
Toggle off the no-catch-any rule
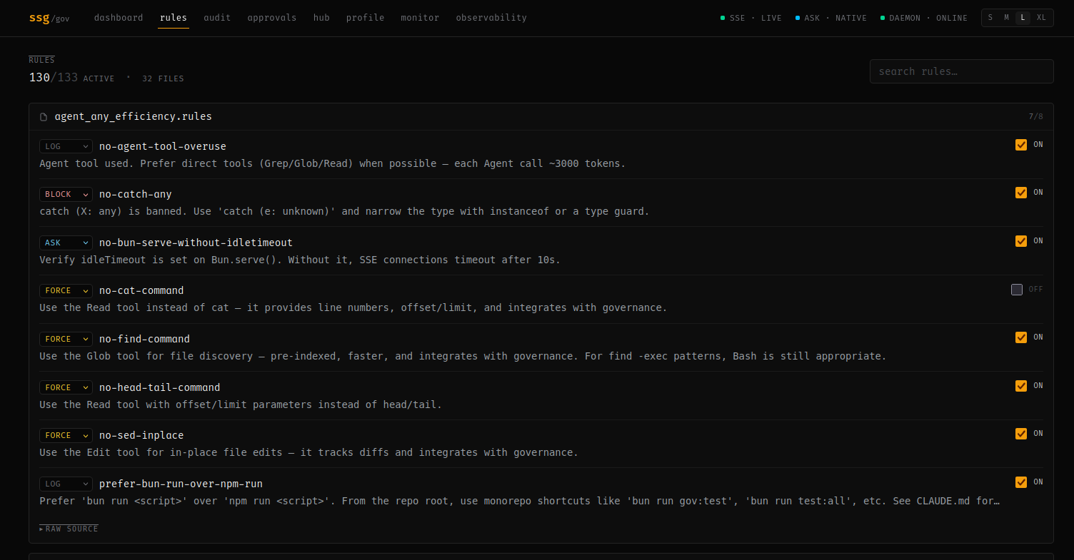(x=1021, y=193)
